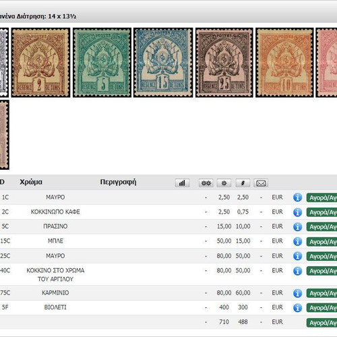Image resolution: width=337 pixels, height=337 pixels.
Task: Open the blue 15 centimes stamp image
Action: [x=163, y=63]
